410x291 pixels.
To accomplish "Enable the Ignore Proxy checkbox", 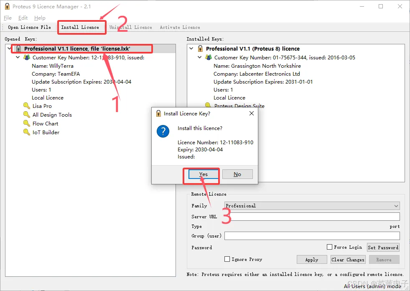I will (227, 259).
